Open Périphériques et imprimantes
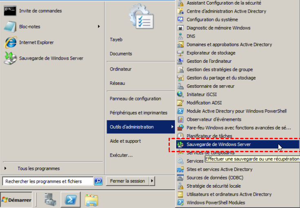 138,113
